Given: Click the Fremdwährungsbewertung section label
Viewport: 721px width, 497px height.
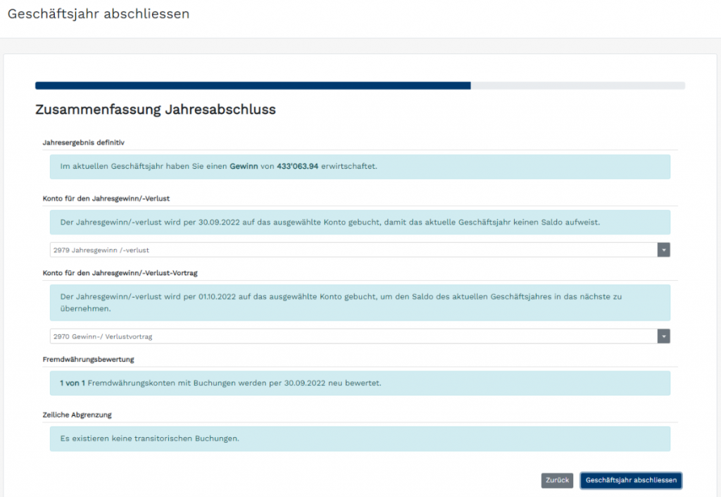Looking at the screenshot, I should (88, 360).
